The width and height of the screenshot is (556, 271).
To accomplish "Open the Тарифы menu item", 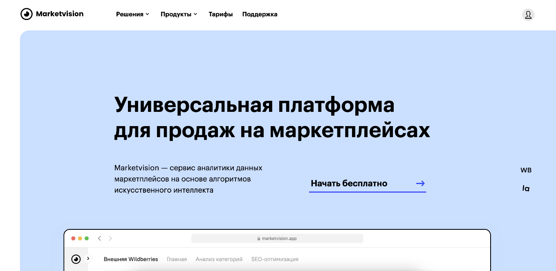I will coord(221,14).
